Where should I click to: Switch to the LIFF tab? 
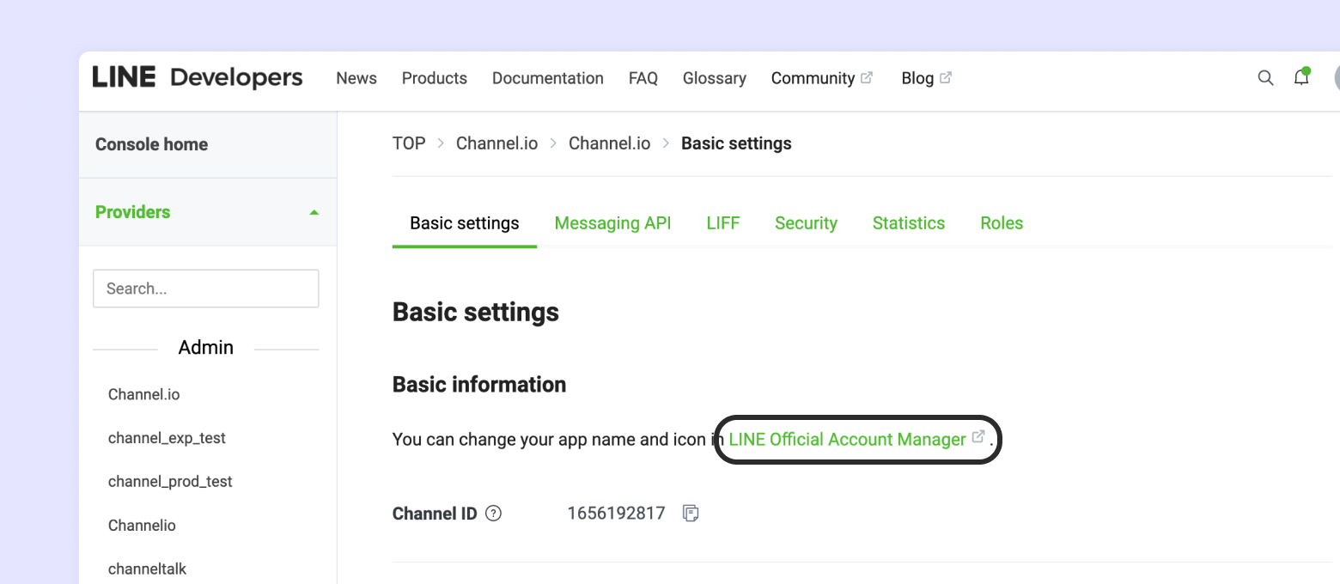pyautogui.click(x=722, y=223)
